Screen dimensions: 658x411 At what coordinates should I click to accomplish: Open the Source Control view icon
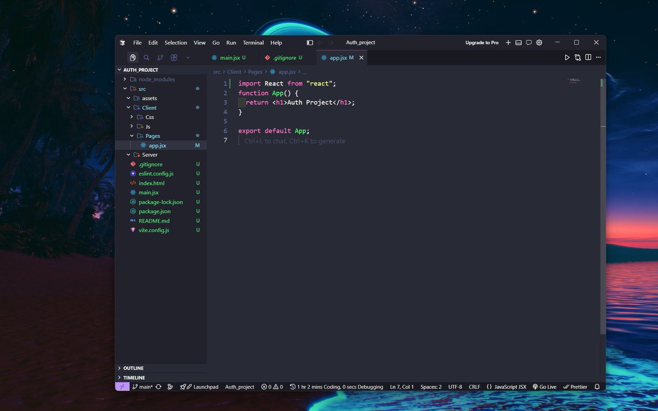(x=160, y=58)
